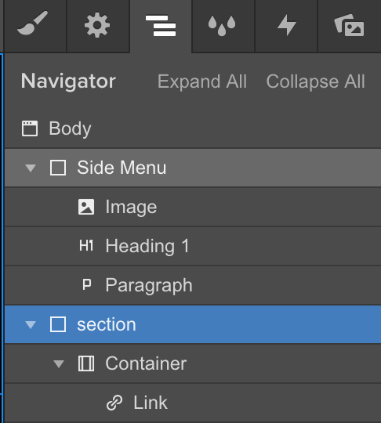Click the Image element icon

86,207
